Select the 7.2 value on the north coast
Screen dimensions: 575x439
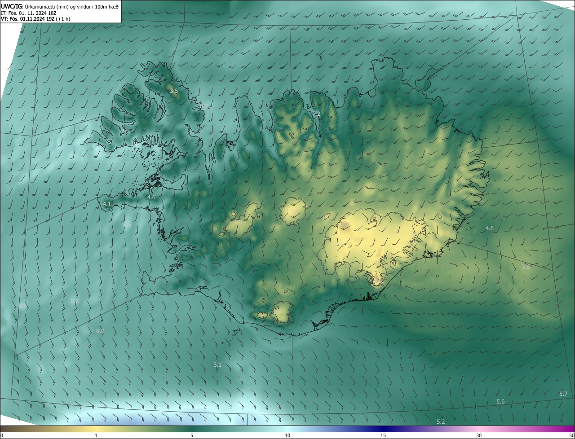point(316,114)
